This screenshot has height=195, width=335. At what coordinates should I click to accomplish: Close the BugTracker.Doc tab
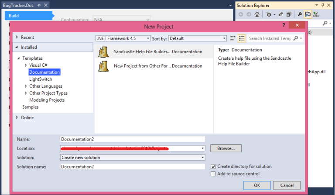point(46,5)
